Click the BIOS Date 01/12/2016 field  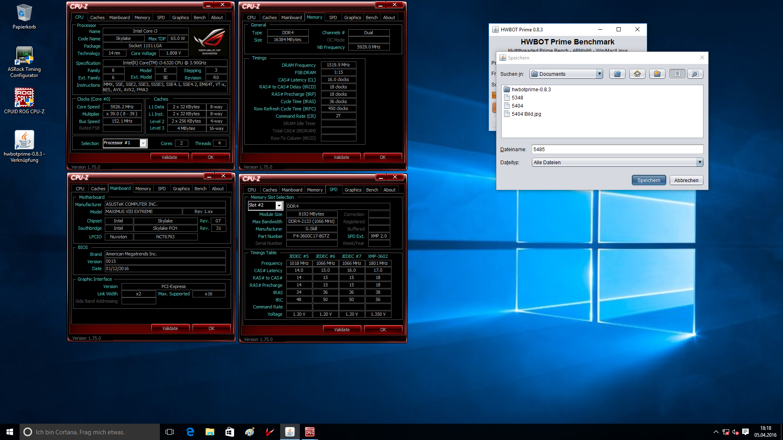coord(165,268)
